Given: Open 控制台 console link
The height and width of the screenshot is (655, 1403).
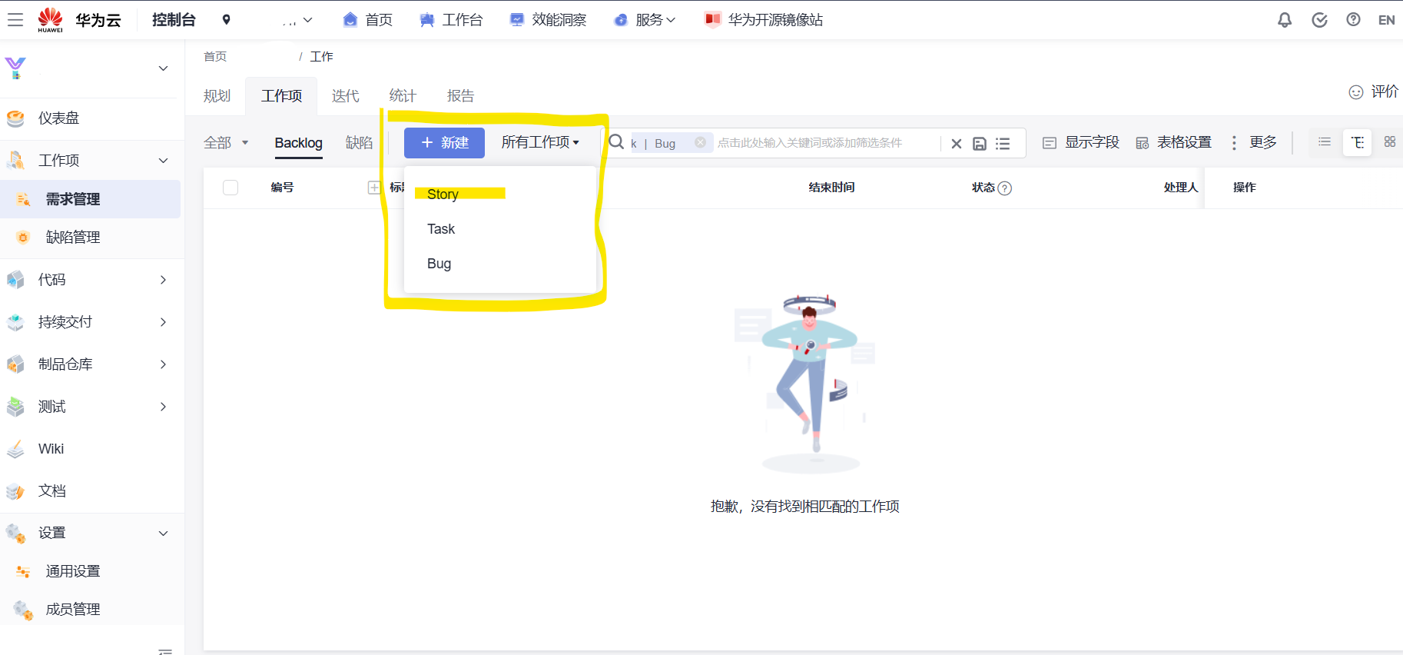Looking at the screenshot, I should pos(174,20).
